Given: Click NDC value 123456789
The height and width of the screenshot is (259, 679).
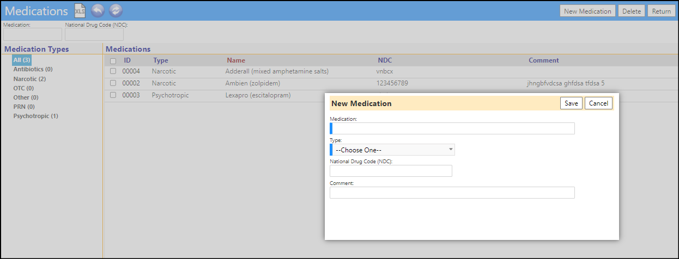Looking at the screenshot, I should (x=392, y=83).
